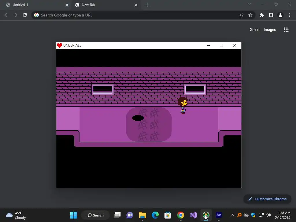Open File Explorer from taskbar

point(142,215)
